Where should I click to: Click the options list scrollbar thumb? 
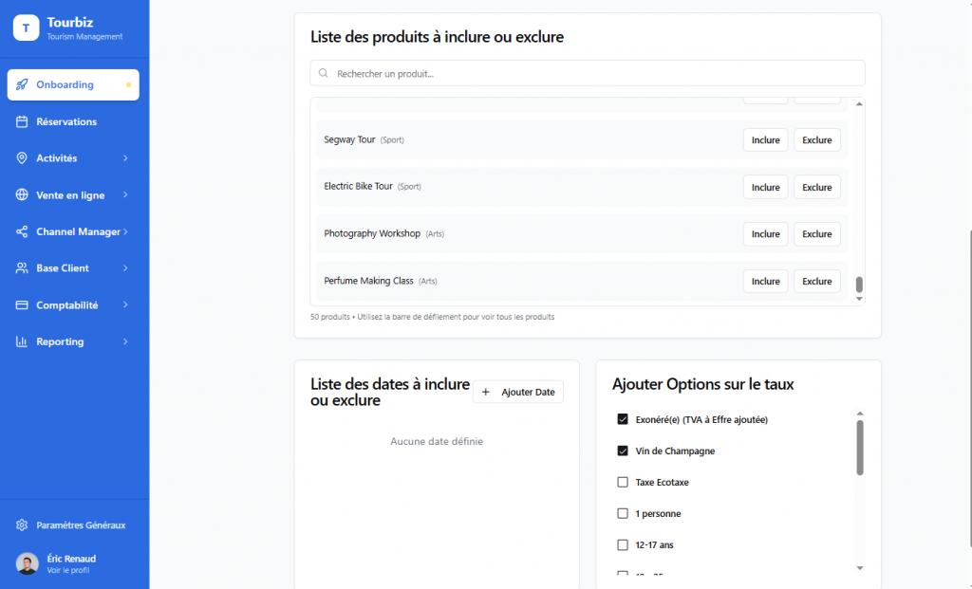[x=860, y=447]
